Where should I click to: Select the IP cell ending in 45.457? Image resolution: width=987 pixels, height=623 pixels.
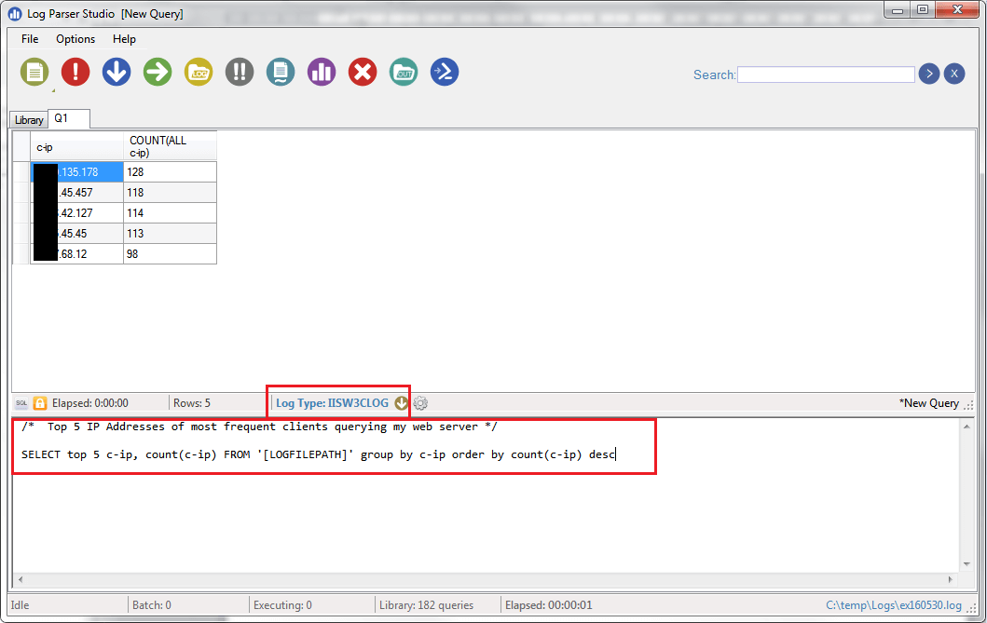click(x=76, y=193)
